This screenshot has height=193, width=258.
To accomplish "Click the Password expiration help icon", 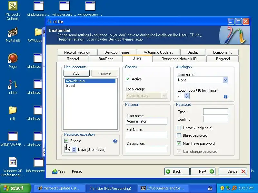I will (x=115, y=141).
